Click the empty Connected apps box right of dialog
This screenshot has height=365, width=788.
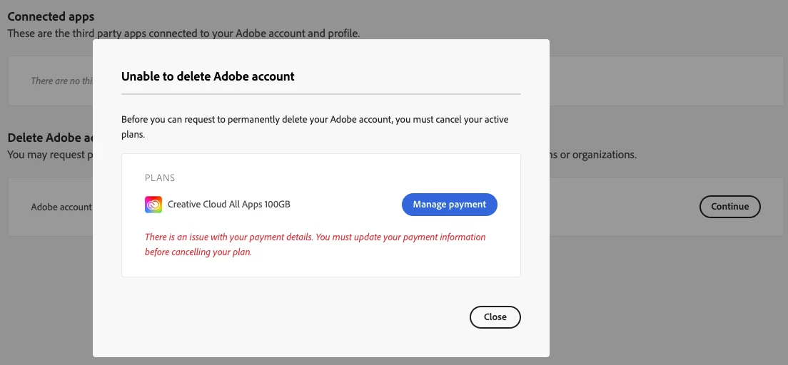click(664, 81)
